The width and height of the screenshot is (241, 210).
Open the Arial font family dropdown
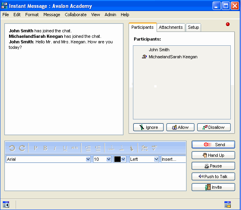point(88,159)
